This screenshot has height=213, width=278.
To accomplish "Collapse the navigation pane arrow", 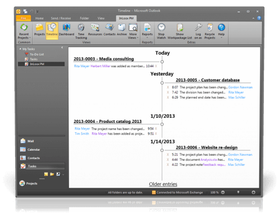I will pos(62,48).
